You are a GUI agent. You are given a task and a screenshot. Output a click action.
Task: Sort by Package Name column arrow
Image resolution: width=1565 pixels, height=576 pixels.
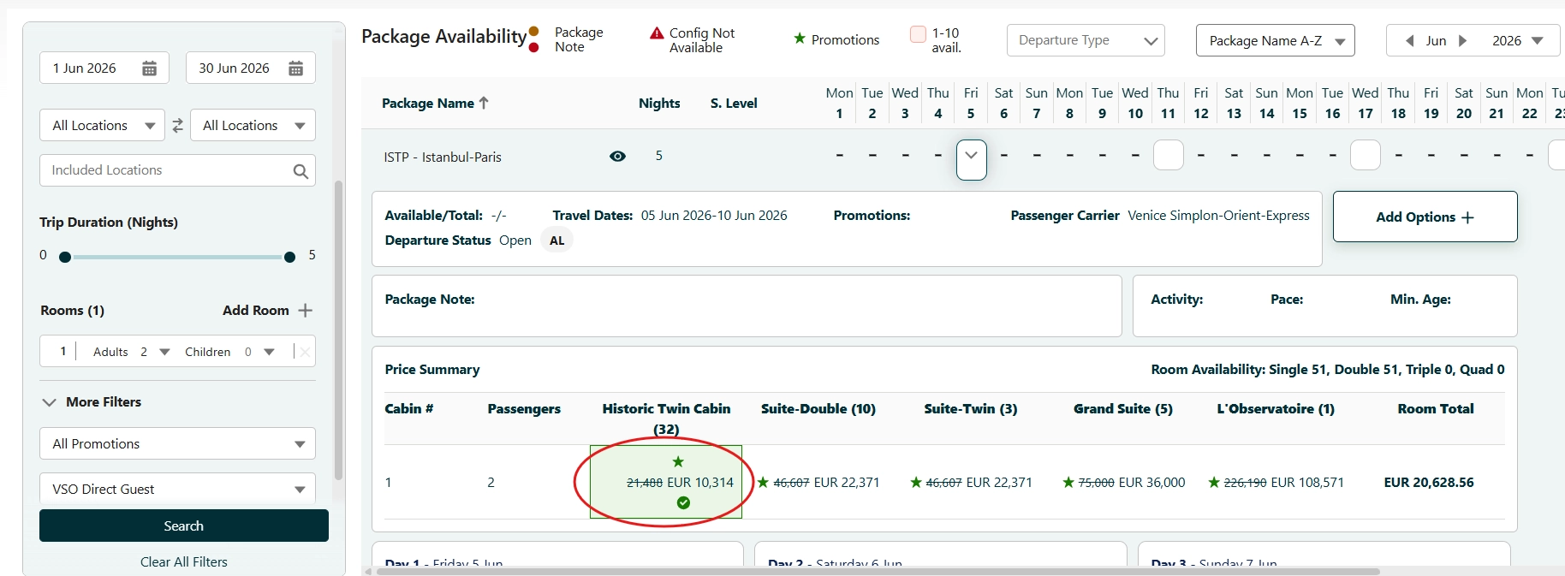[485, 103]
